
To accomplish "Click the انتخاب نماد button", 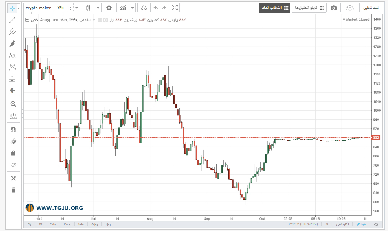I will pyautogui.click(x=274, y=8).
